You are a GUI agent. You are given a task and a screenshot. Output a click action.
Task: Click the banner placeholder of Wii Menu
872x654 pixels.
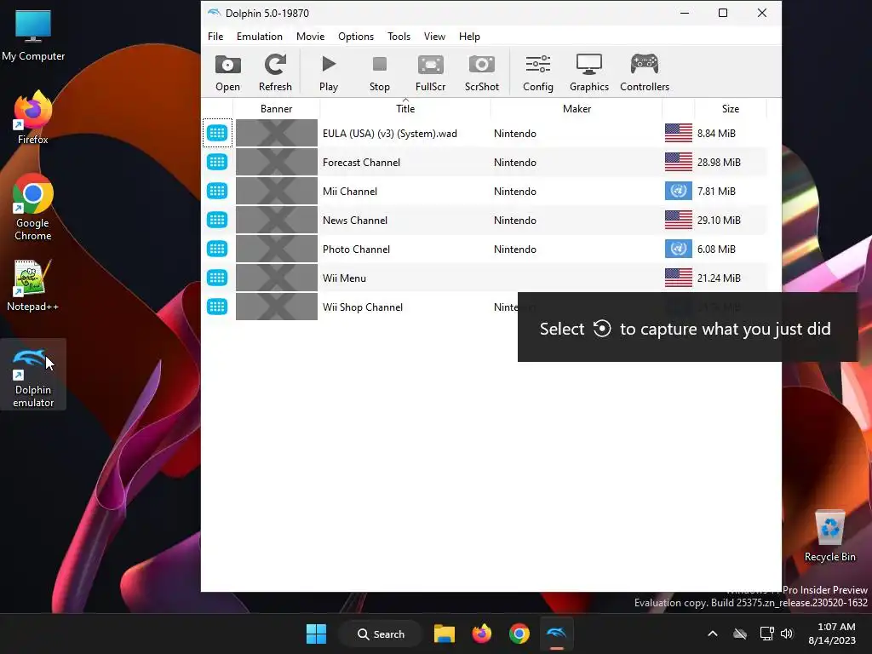click(277, 278)
